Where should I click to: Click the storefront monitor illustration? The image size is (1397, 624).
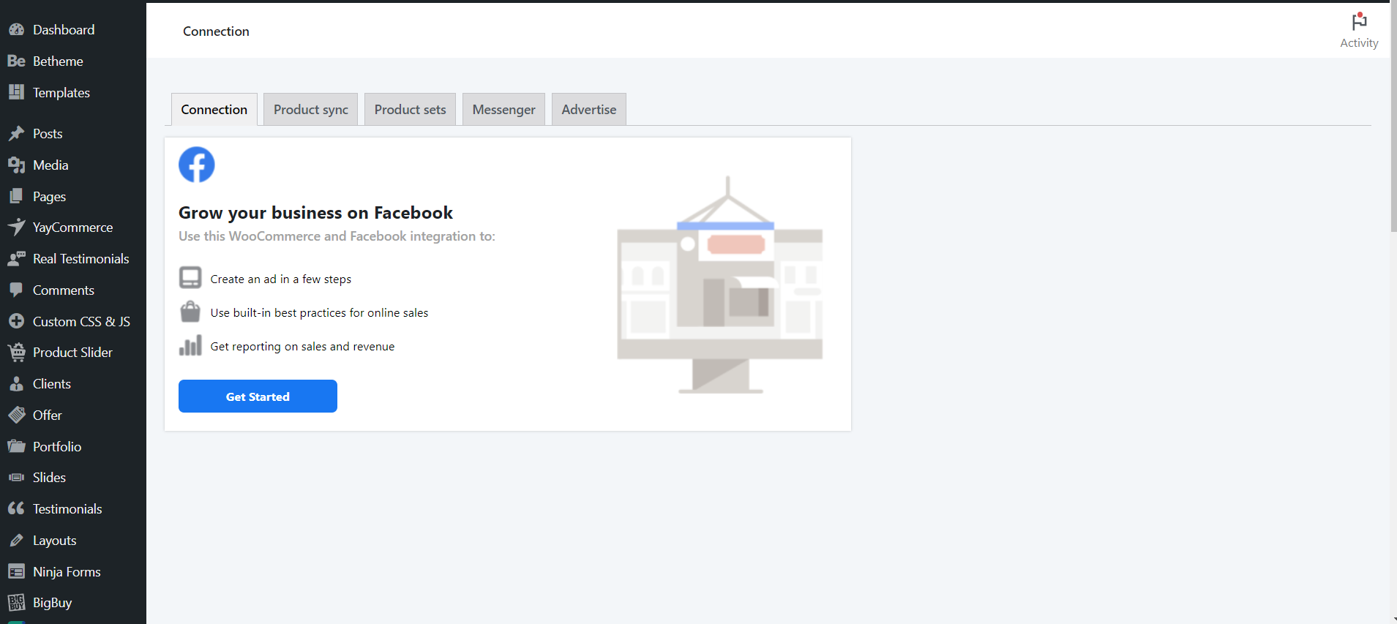pos(720,285)
